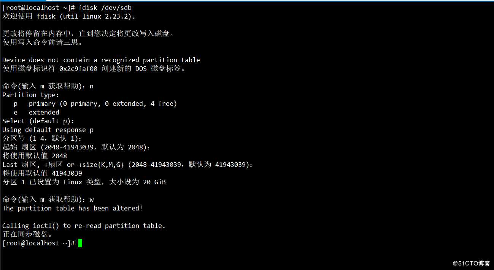
Task: Click the "p primary" partition option line
Action: [x=95, y=104]
